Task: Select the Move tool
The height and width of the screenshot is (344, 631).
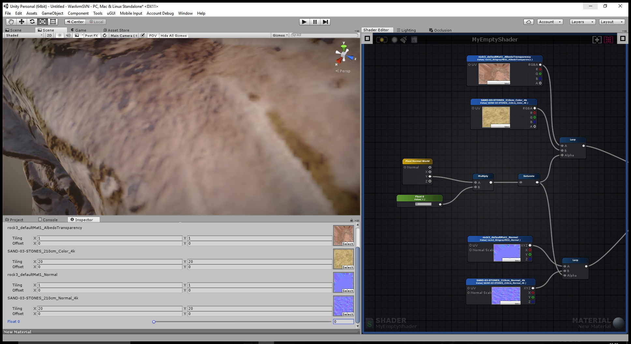Action: pyautogui.click(x=22, y=22)
